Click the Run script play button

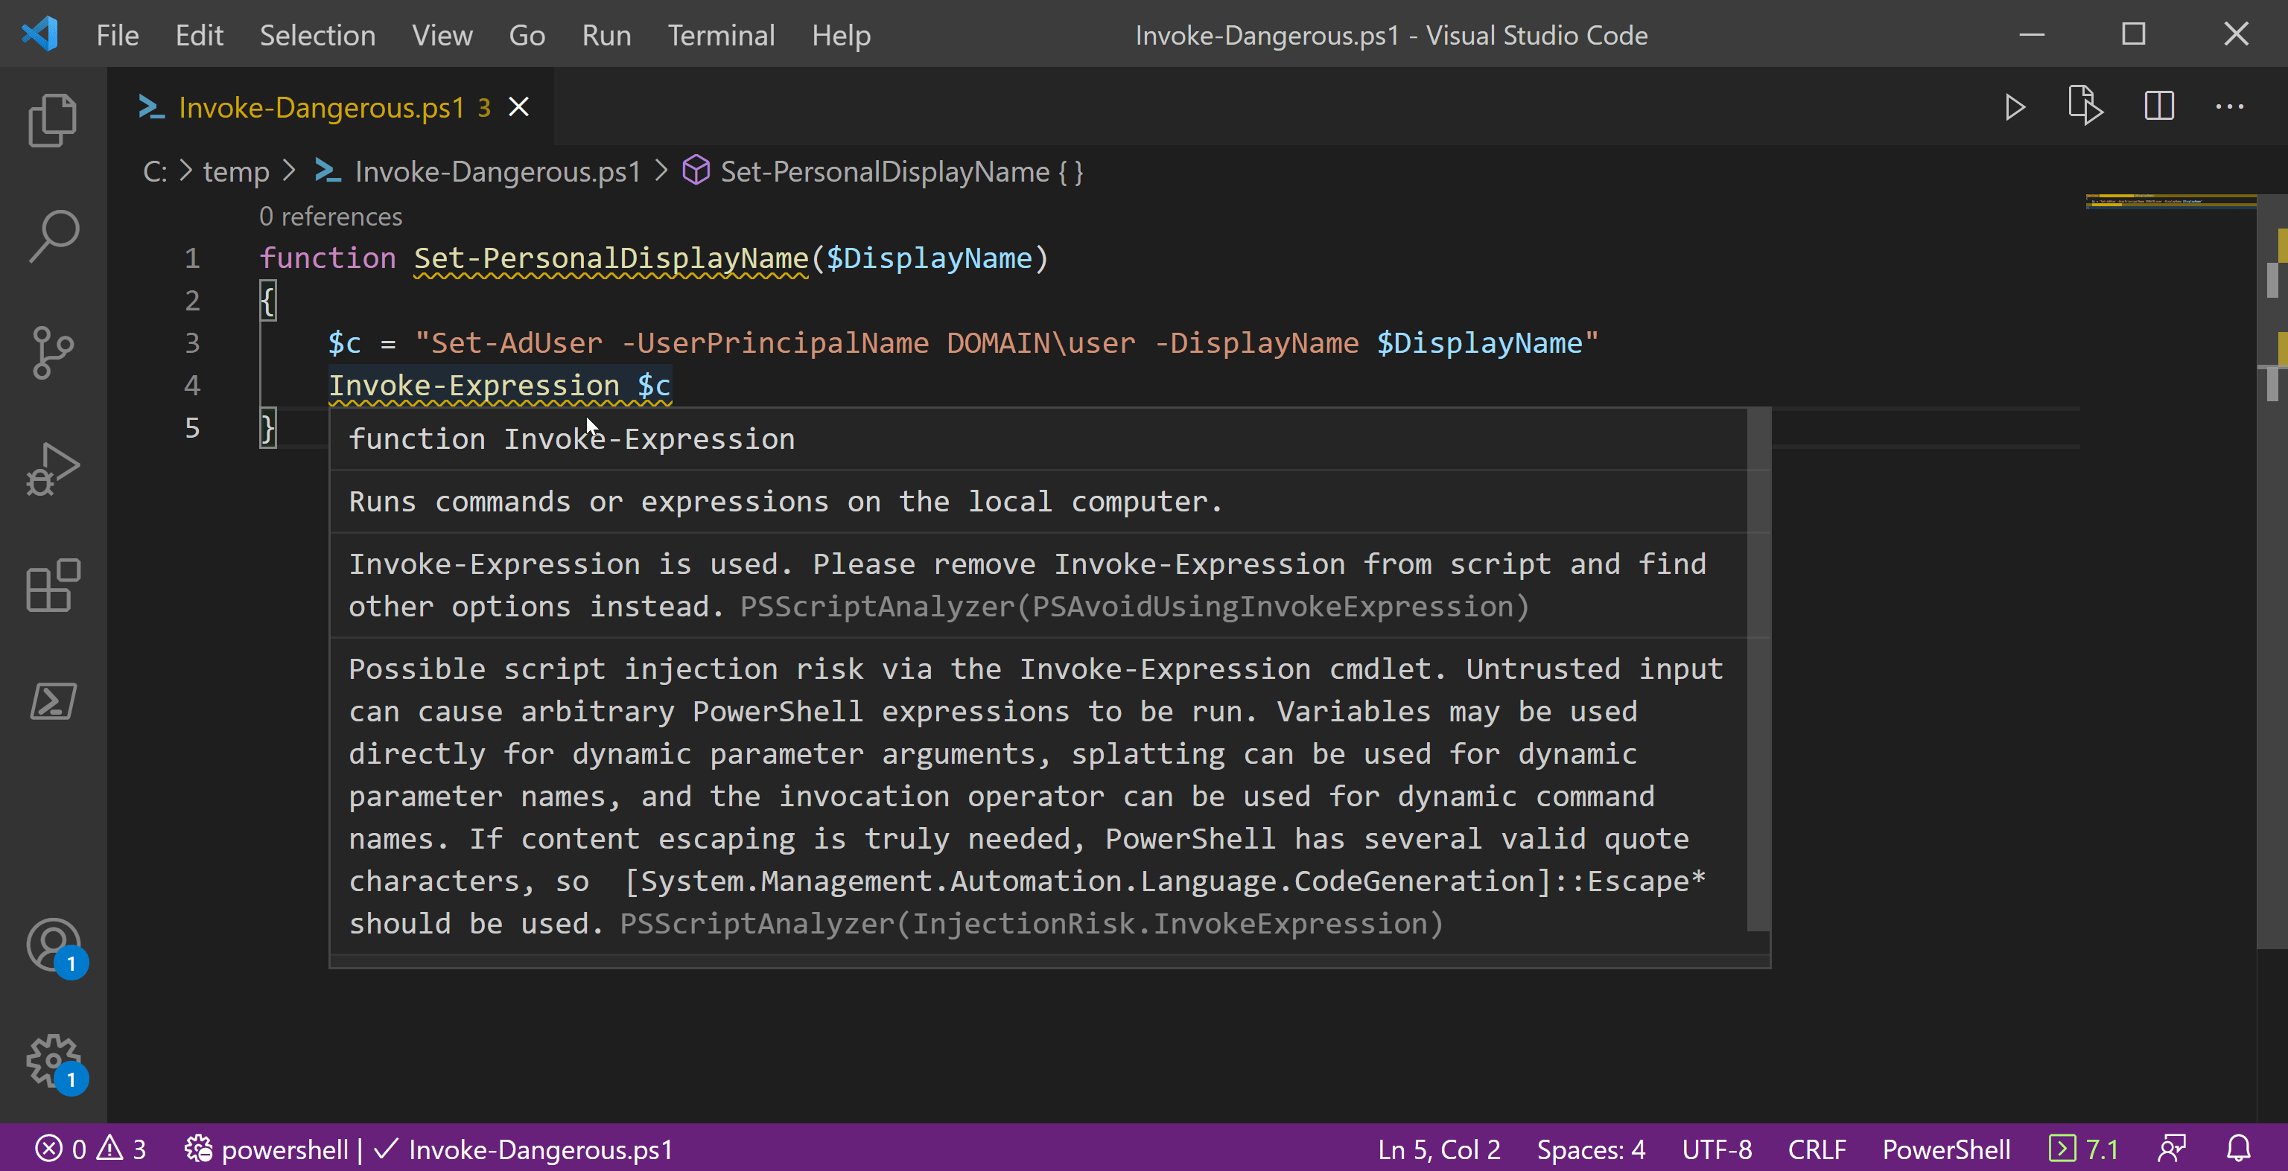[x=2015, y=107]
